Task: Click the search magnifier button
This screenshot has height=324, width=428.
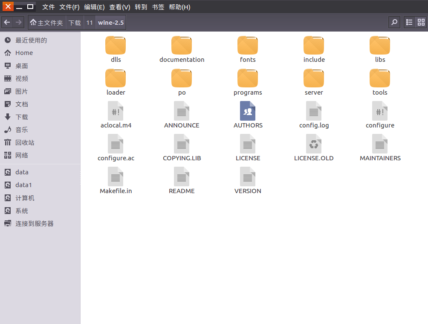Action: pyautogui.click(x=394, y=23)
